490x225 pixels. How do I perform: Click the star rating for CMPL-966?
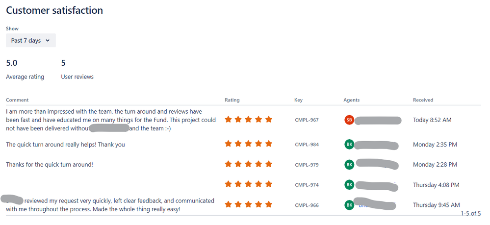click(249, 204)
